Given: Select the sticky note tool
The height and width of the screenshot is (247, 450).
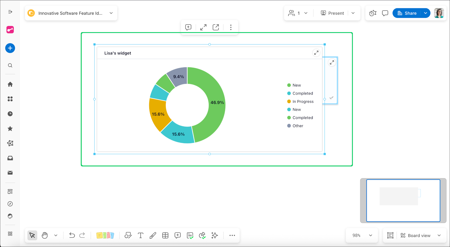Looking at the screenshot, I should (x=105, y=235).
